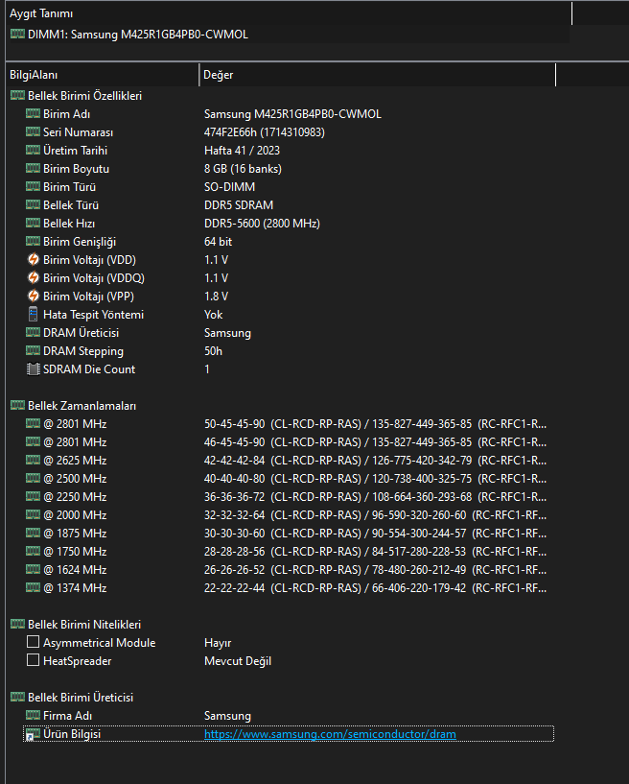Viewport: 629px width, 784px height.
Task: Click the value 1.8 V
Action: coord(216,297)
